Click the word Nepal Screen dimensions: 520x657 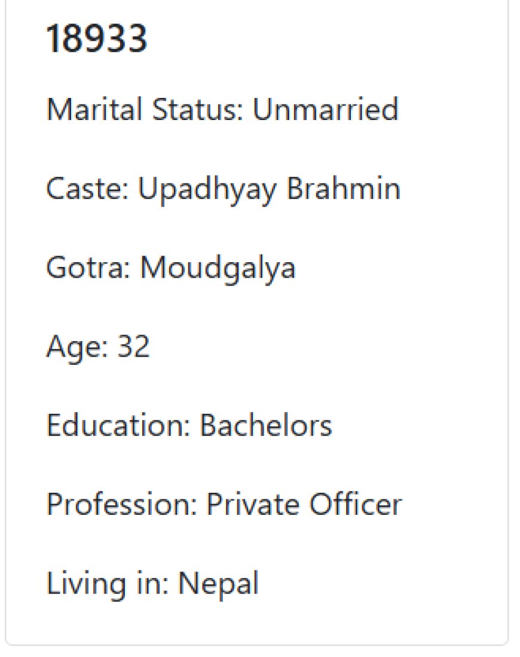[219, 585]
